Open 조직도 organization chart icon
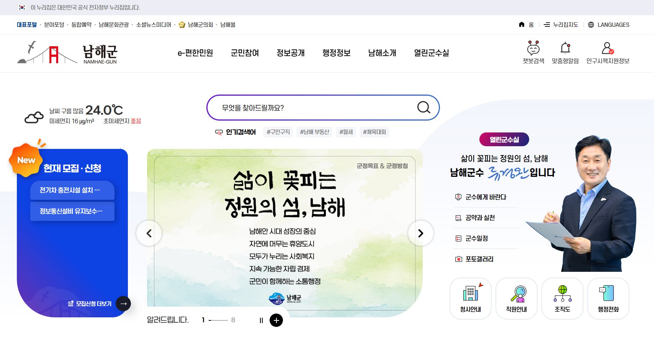This screenshot has width=654, height=343. tap(562, 294)
